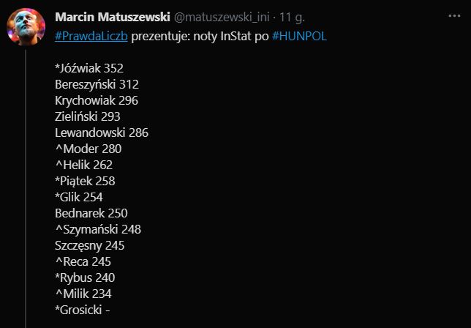Image resolution: width=471 pixels, height=328 pixels.
Task: Click the Moder 280 entry
Action: [88, 149]
